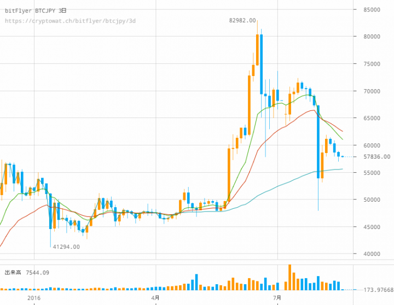
Task: Click the bitFlyer BTCJPY chart title
Action: 35,10
